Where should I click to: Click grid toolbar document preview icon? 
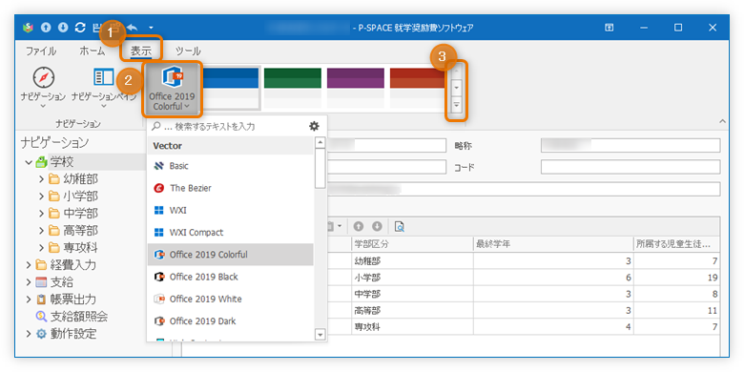pos(400,227)
